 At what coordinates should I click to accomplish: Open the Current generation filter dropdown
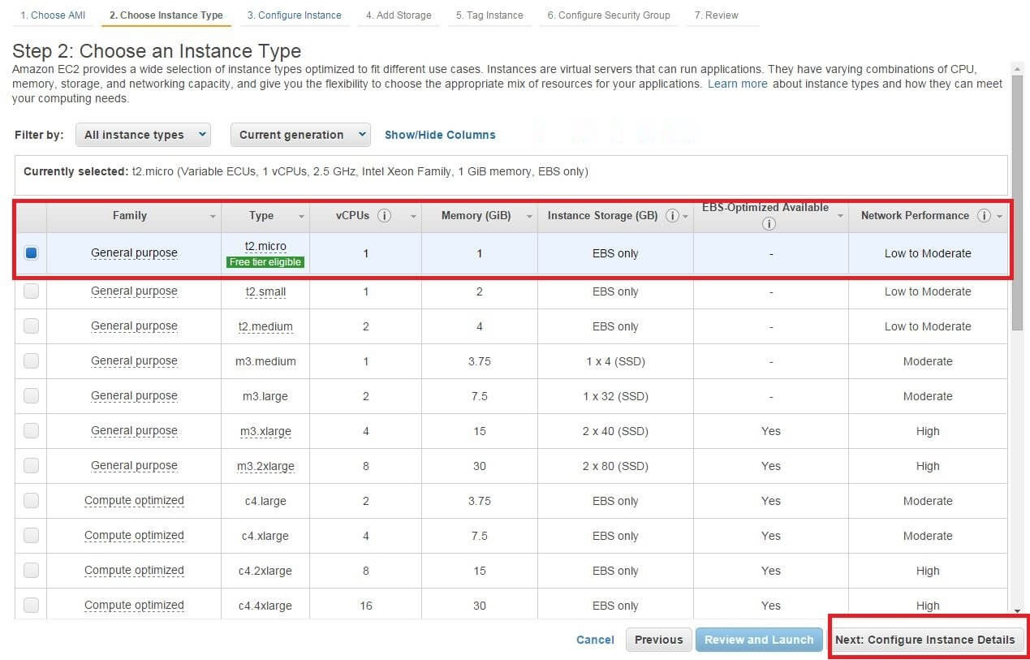(300, 135)
